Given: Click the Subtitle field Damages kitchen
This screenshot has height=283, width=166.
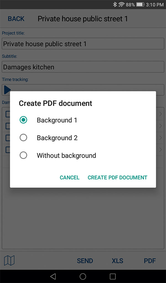Looking at the screenshot, I should [83, 67].
